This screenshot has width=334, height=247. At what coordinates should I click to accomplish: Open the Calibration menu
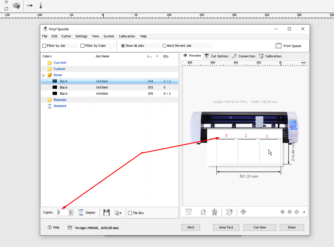[x=127, y=36]
